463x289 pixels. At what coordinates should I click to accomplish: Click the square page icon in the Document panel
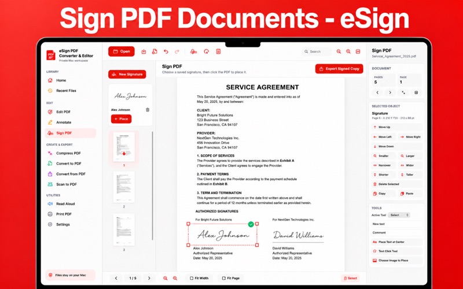point(416,92)
